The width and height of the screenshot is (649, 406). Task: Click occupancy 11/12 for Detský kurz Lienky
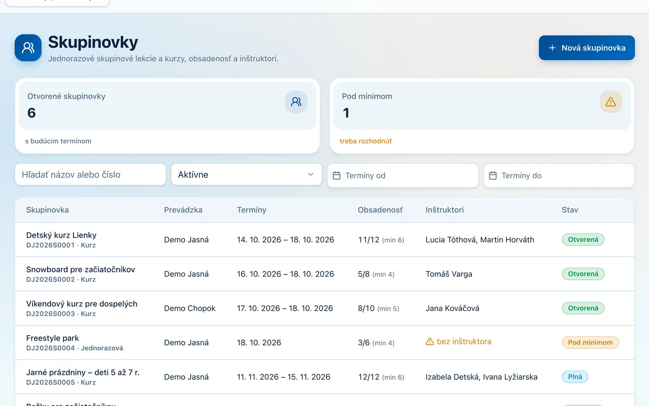369,239
